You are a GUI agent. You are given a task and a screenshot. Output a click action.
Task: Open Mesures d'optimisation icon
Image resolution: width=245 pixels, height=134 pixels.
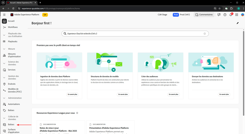pos(4,55)
